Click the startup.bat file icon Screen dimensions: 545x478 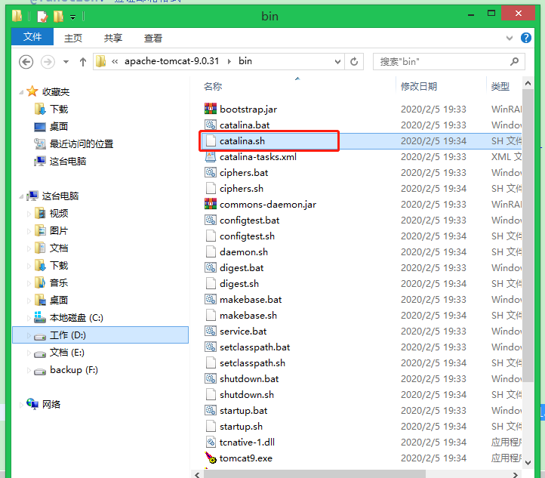tap(211, 410)
